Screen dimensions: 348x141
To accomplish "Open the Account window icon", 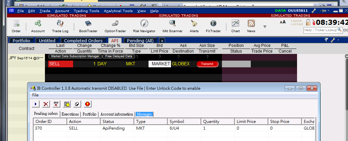I will (38, 26).
